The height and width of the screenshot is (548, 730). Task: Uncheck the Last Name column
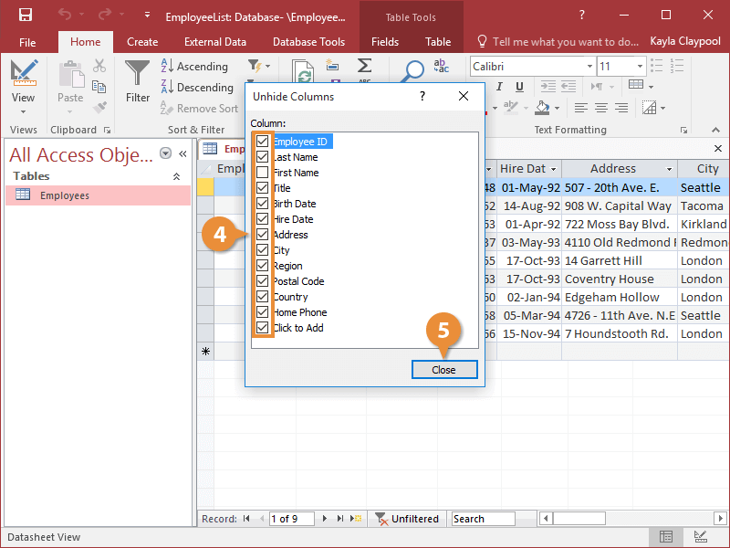pyautogui.click(x=260, y=156)
